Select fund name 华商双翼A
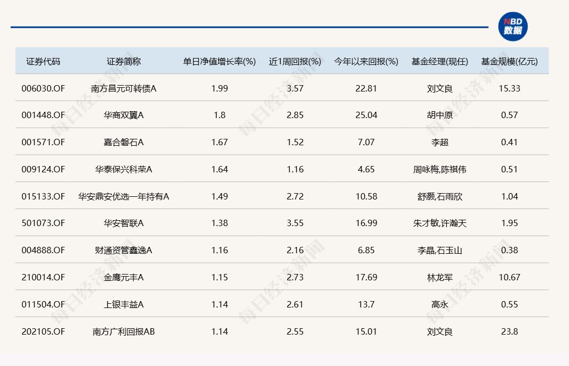Image resolution: width=569 pixels, height=366 pixels. tap(123, 115)
